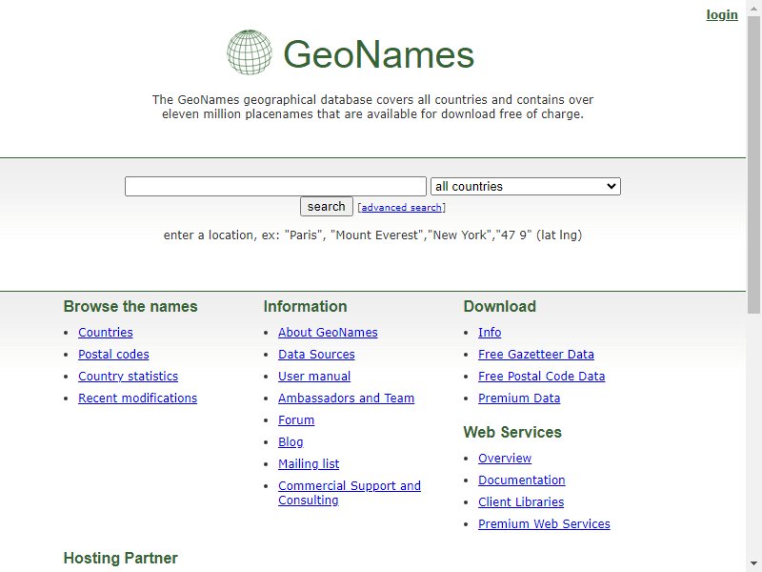Focus the location search text field
This screenshot has width=762, height=572.
coord(275,186)
